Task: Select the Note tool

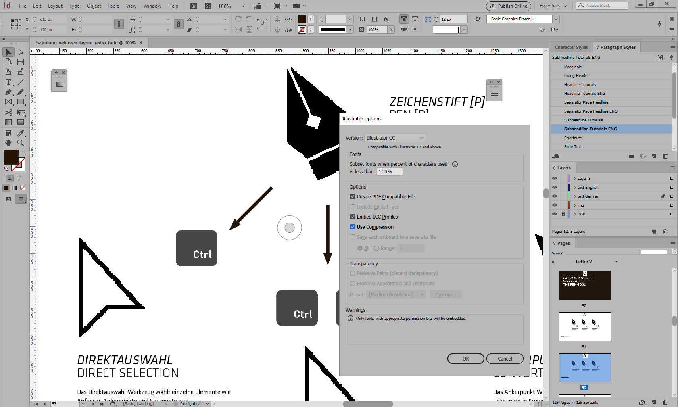Action: tap(8, 133)
